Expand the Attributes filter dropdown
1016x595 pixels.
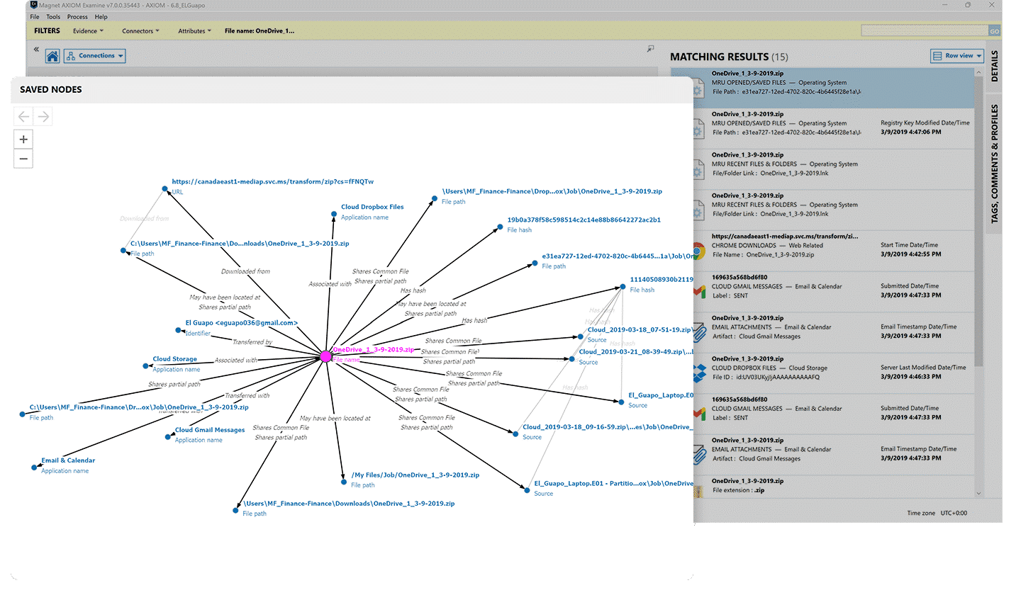pos(195,31)
